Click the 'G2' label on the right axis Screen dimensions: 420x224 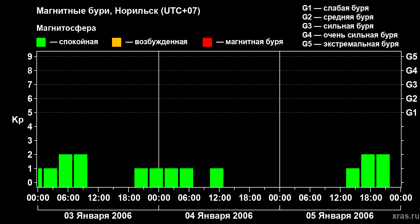[x=412, y=99]
